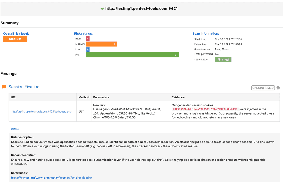The width and height of the screenshot is (283, 182).
Task: Click the Parameters column header
Action: point(101,97)
